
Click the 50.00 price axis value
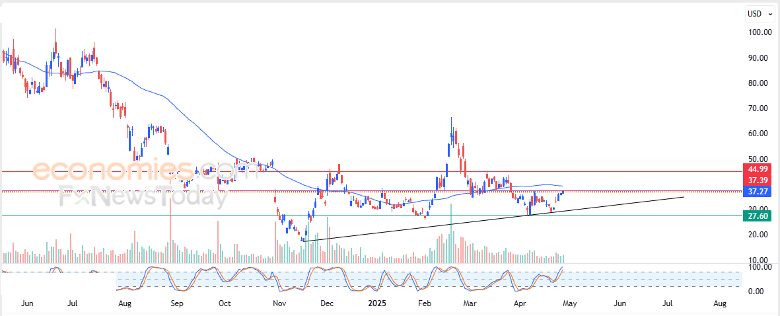point(759,159)
